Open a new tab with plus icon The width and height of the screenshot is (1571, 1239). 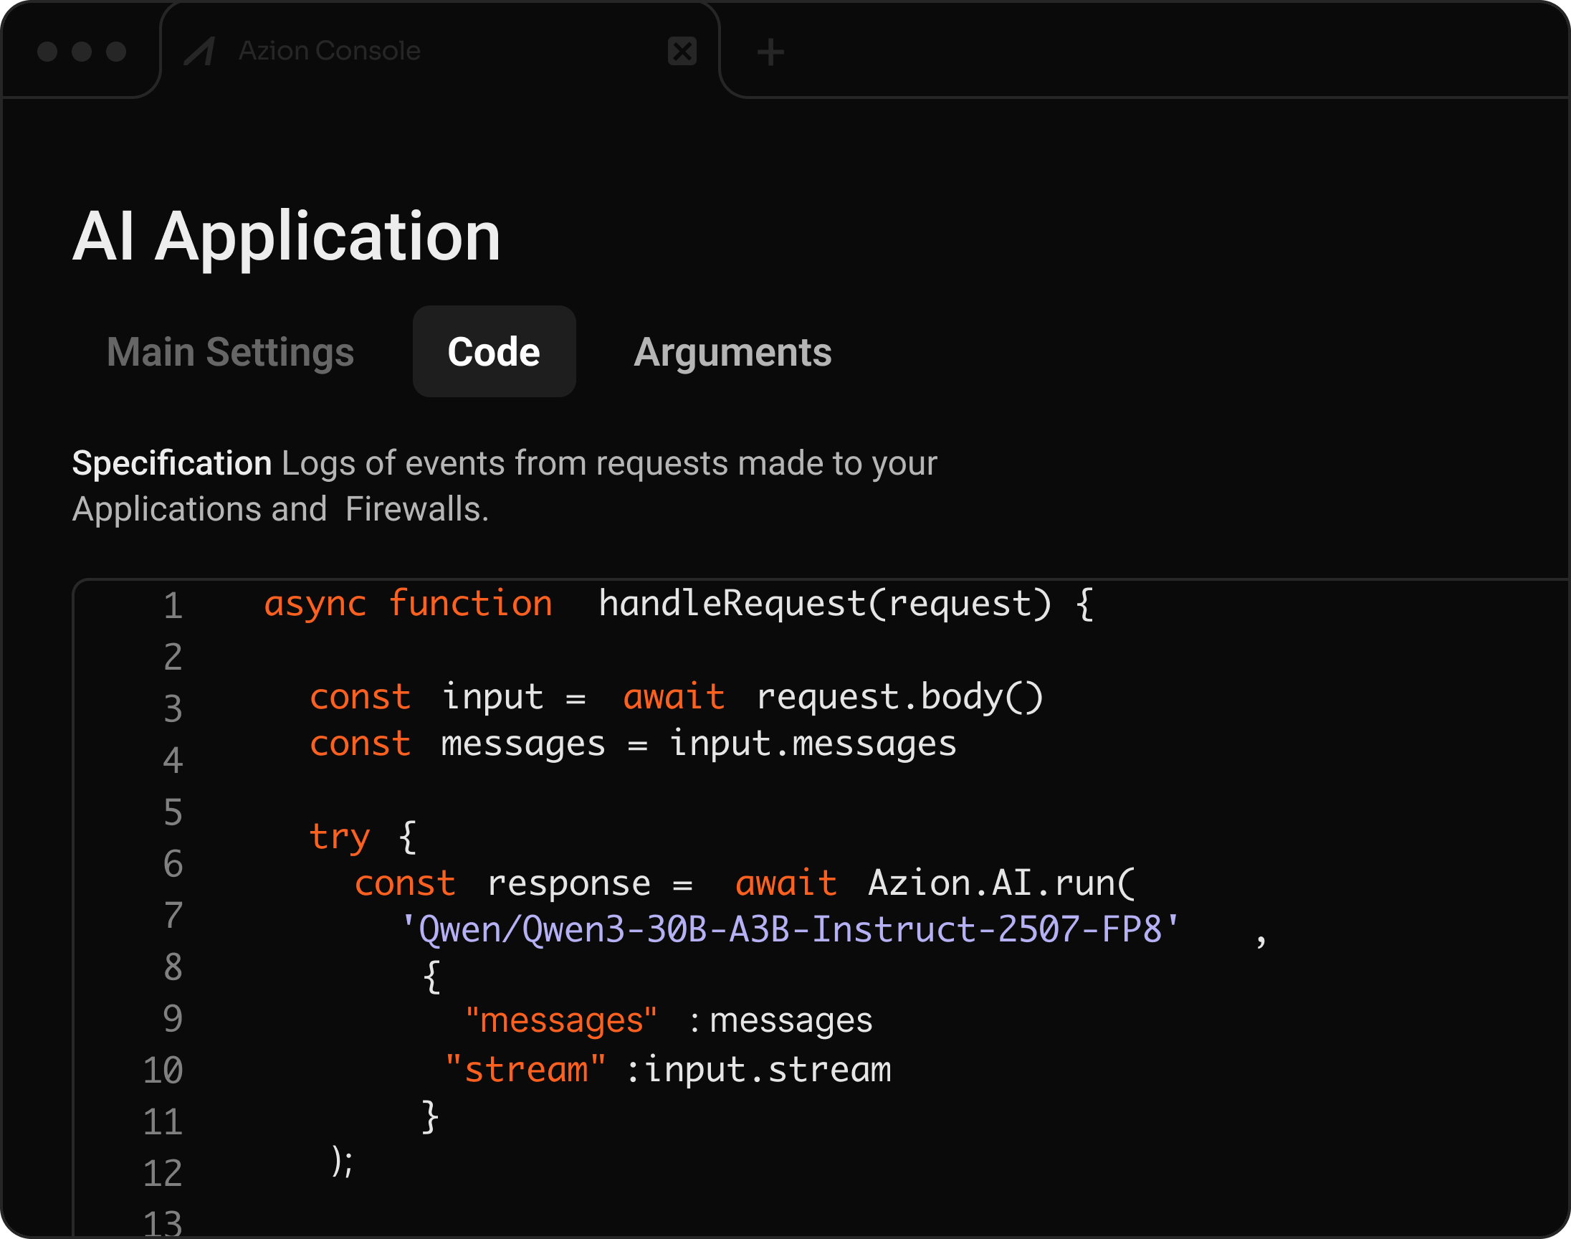click(770, 52)
